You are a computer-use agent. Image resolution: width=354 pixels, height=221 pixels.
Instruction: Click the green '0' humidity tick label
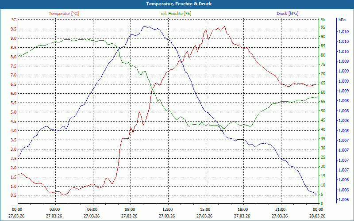click(322, 204)
